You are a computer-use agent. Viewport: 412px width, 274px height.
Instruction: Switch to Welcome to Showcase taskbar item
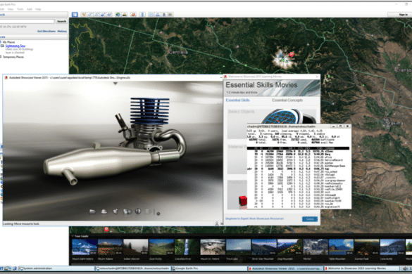tap(361, 268)
